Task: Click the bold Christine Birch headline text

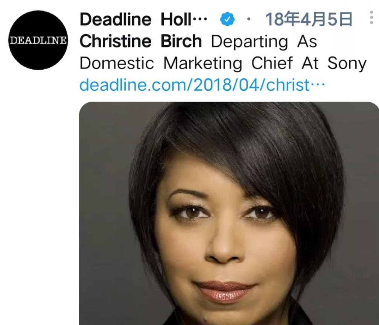Action: [x=141, y=41]
